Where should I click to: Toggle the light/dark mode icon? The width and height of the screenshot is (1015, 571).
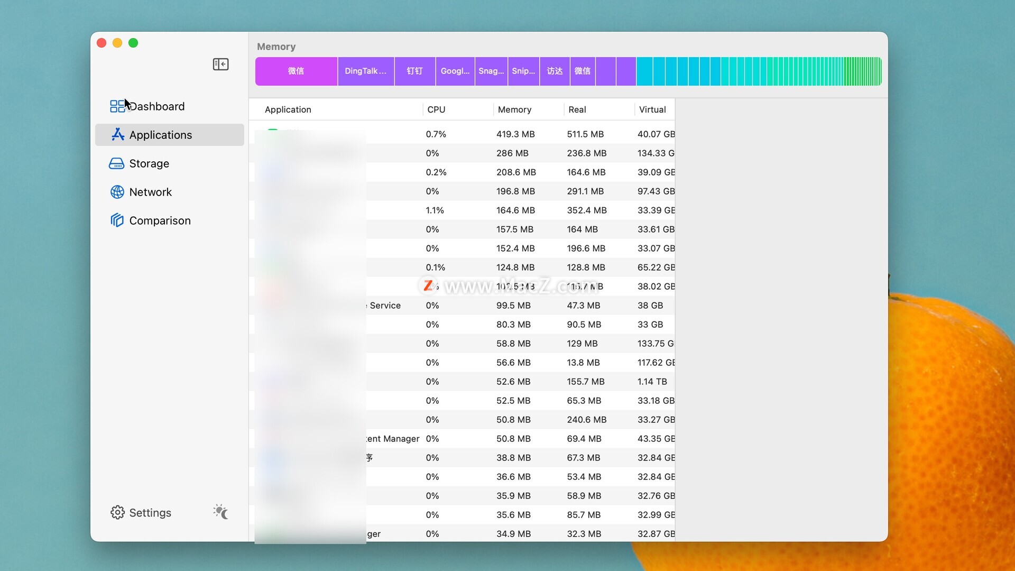(x=221, y=512)
